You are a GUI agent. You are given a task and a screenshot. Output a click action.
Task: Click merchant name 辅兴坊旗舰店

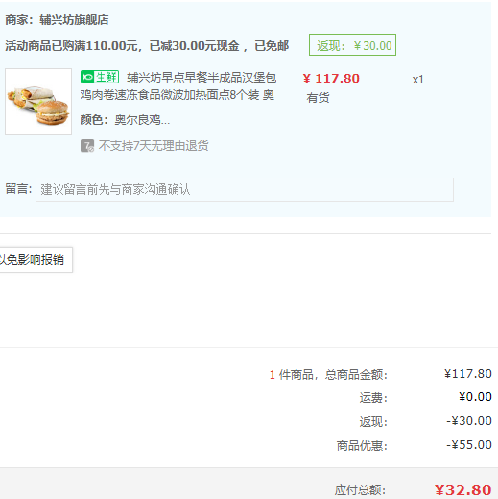tap(74, 20)
